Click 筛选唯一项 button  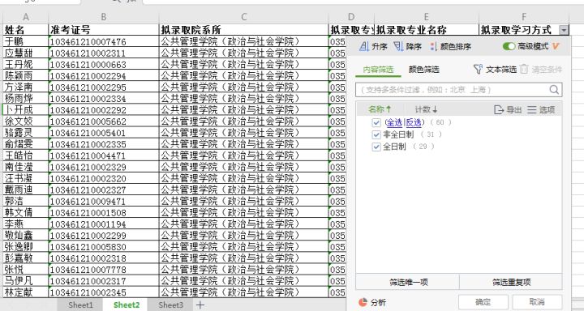408,282
